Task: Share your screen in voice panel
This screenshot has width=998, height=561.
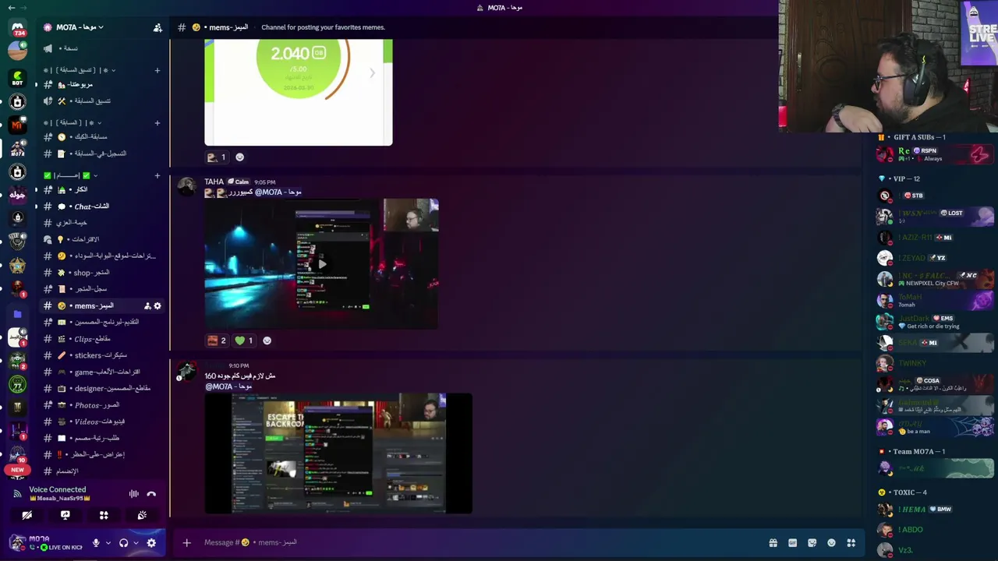Action: 65,515
